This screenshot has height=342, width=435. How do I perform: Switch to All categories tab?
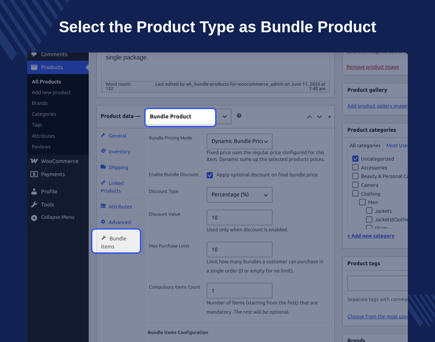pyautogui.click(x=365, y=145)
